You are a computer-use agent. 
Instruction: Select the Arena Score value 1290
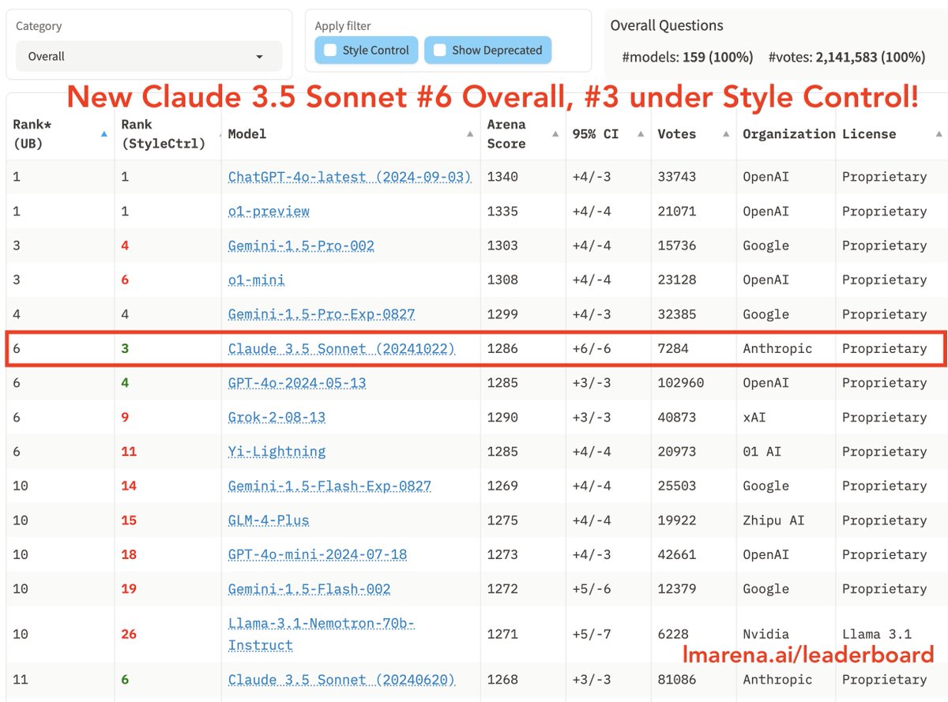(x=502, y=418)
